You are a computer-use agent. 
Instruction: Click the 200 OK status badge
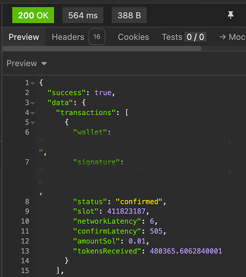(33, 15)
